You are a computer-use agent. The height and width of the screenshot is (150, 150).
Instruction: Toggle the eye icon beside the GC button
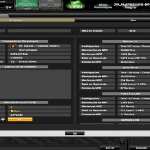pyautogui.click(x=3, y=119)
